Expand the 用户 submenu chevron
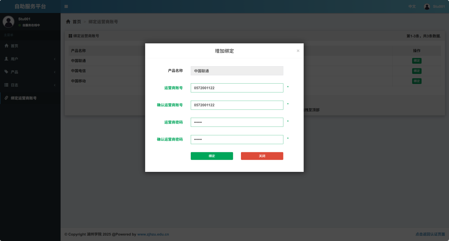The width and height of the screenshot is (449, 241). click(x=54, y=59)
